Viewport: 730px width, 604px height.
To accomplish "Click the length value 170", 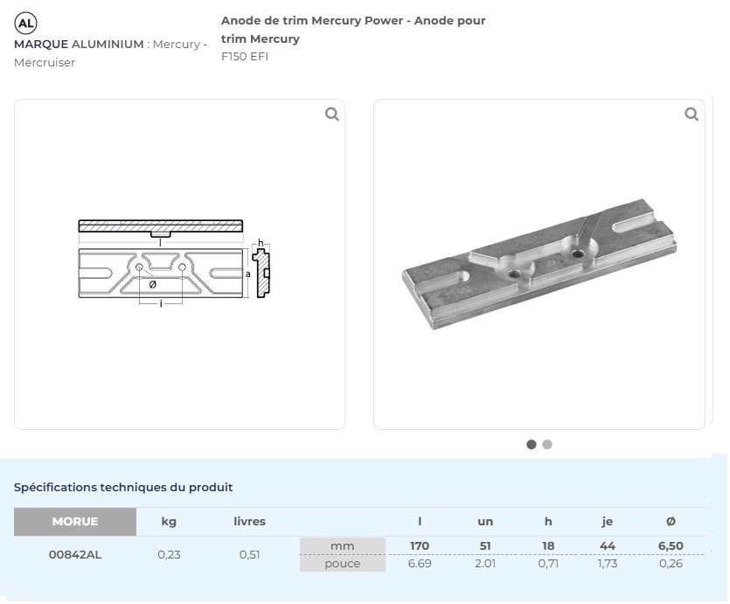I will [420, 545].
